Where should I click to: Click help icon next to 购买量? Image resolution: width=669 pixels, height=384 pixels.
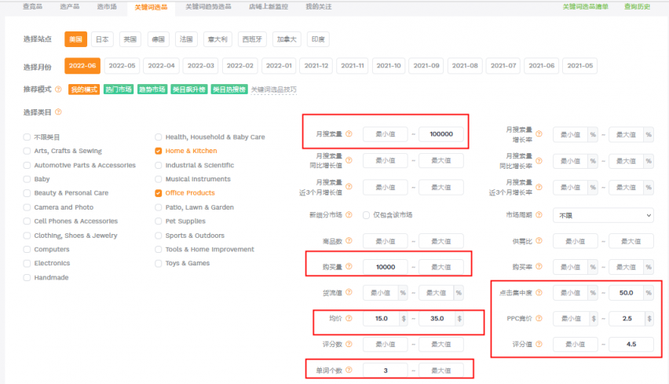[x=349, y=266]
